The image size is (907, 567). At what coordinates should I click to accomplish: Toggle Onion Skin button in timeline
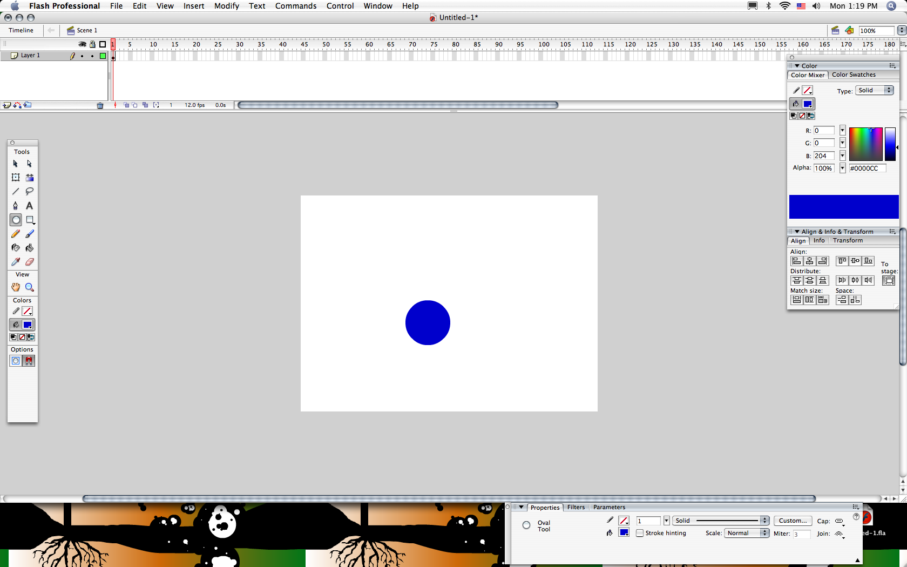[x=126, y=105]
